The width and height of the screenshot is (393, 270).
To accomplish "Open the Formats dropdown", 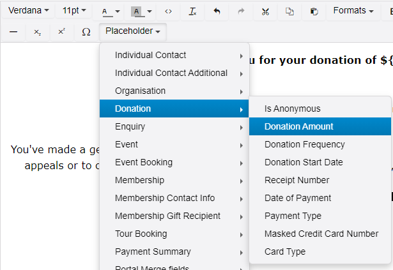I will pyautogui.click(x=353, y=11).
